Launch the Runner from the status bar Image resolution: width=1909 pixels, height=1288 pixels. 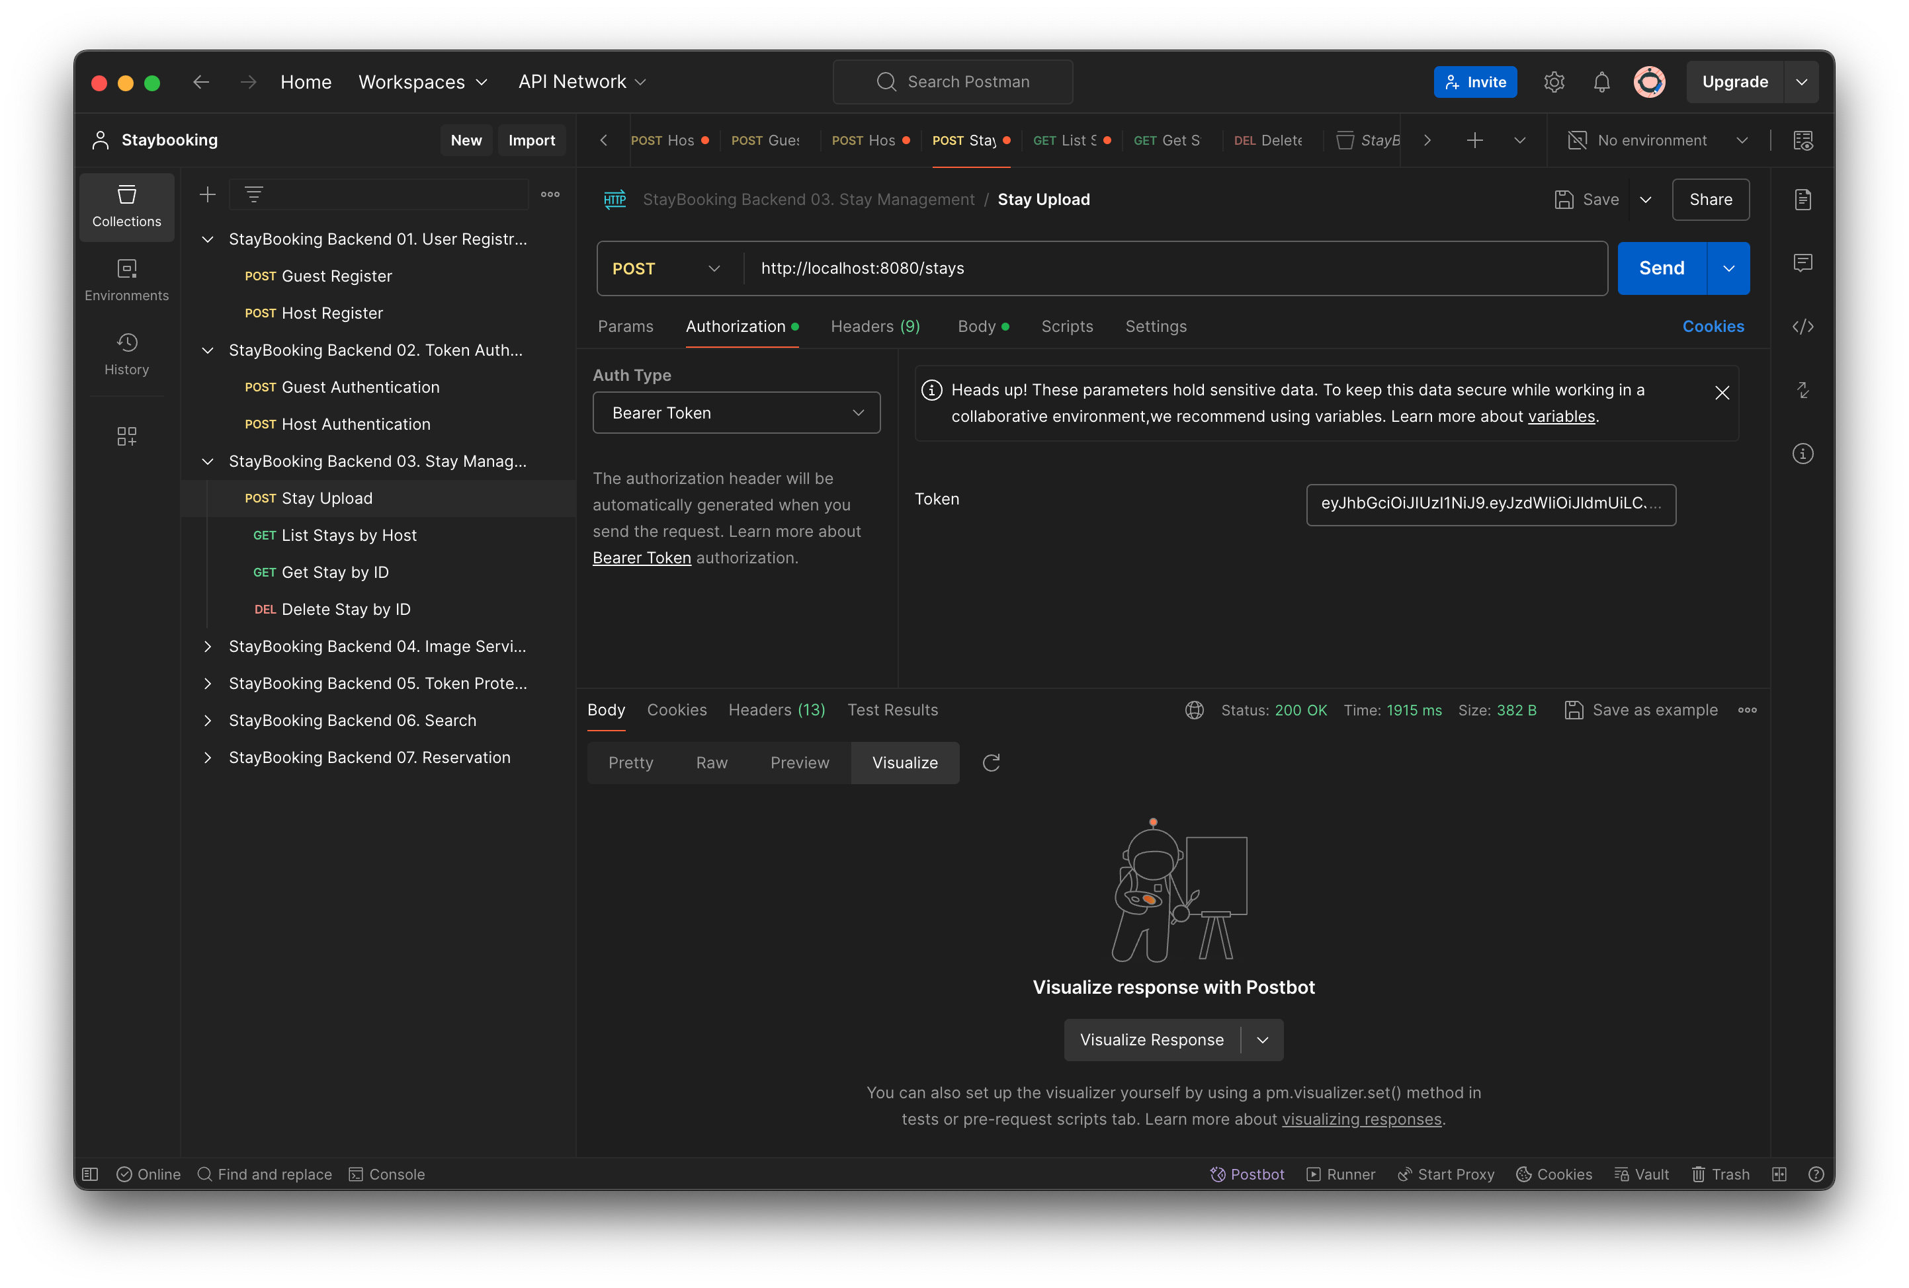[x=1341, y=1174]
